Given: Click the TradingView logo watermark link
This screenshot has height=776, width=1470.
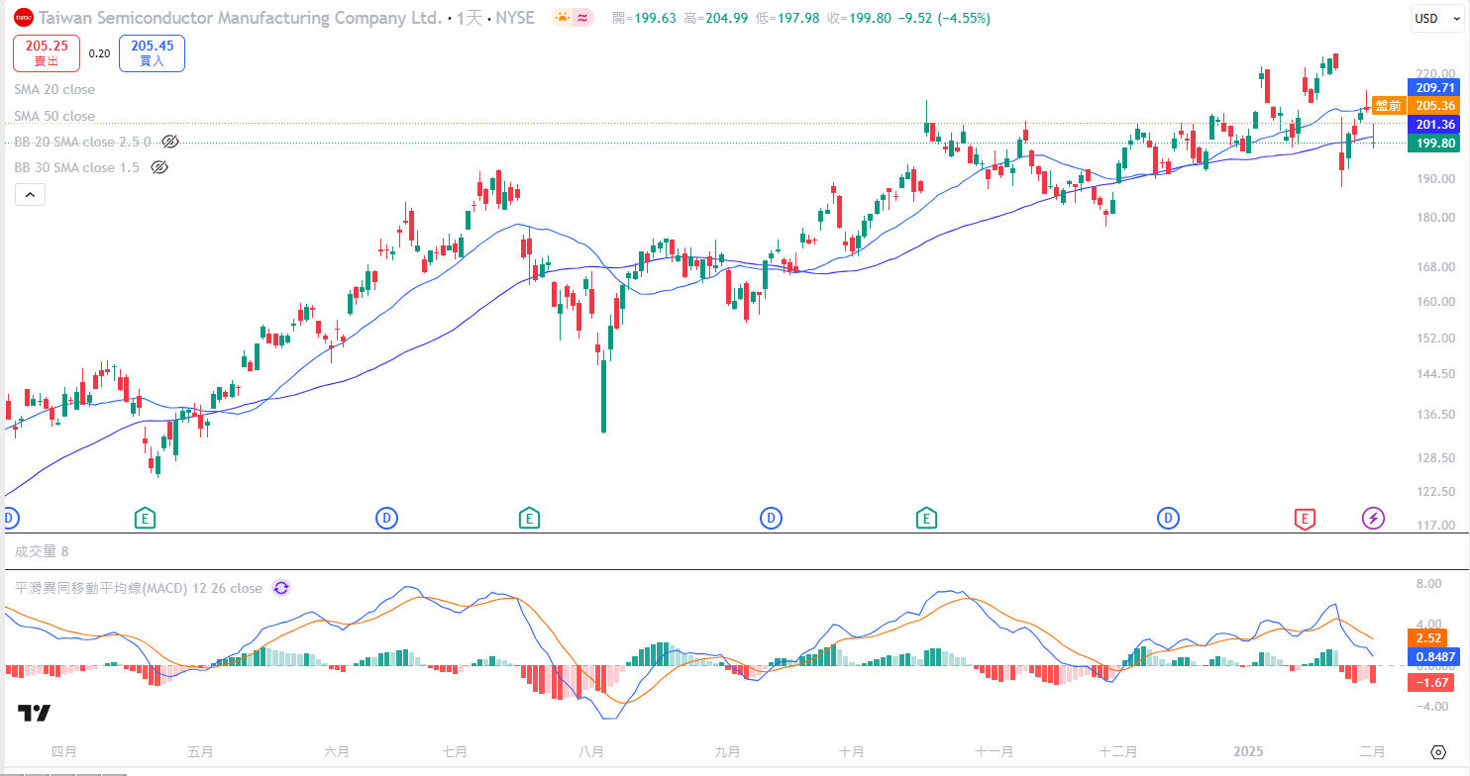Looking at the screenshot, I should point(34,714).
